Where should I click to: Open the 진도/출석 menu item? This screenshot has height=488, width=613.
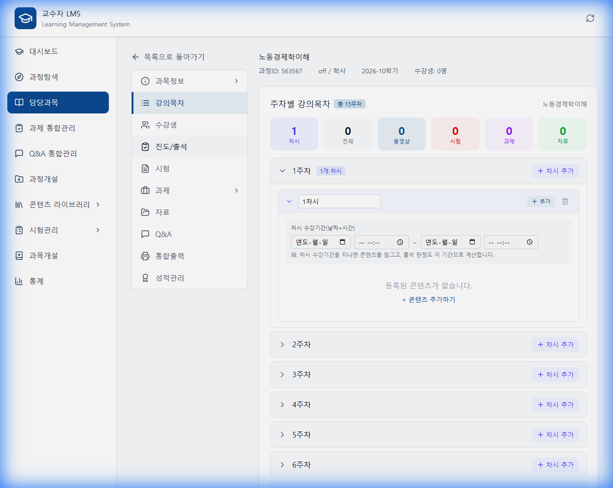171,147
